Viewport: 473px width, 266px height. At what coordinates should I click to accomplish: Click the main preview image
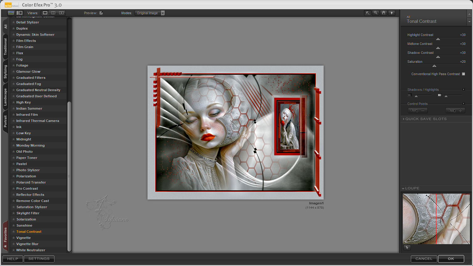point(236,132)
